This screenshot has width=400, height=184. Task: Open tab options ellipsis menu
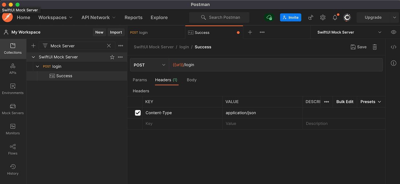[x=262, y=32]
